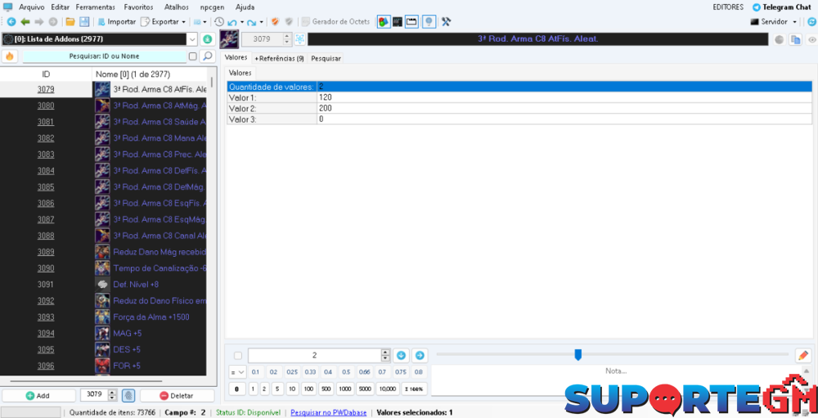Tick the checkbox left of value input
The image size is (818, 418).
pyautogui.click(x=238, y=356)
